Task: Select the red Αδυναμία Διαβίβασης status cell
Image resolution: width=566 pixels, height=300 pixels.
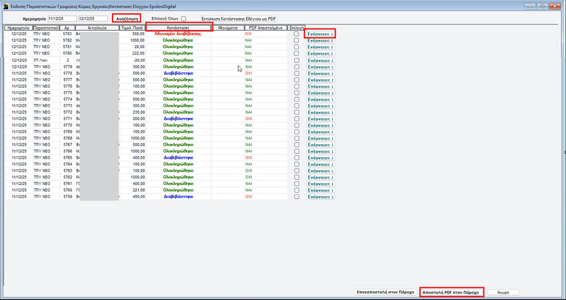Action: [178, 34]
